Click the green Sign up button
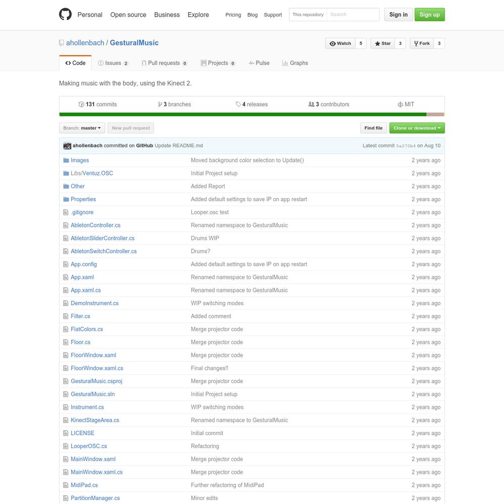This screenshot has width=504, height=504. (429, 15)
